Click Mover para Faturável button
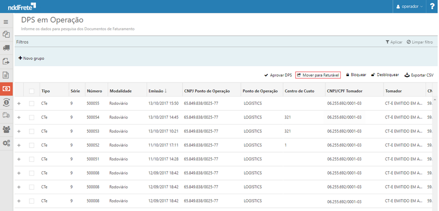The width and height of the screenshot is (439, 211). pyautogui.click(x=318, y=75)
